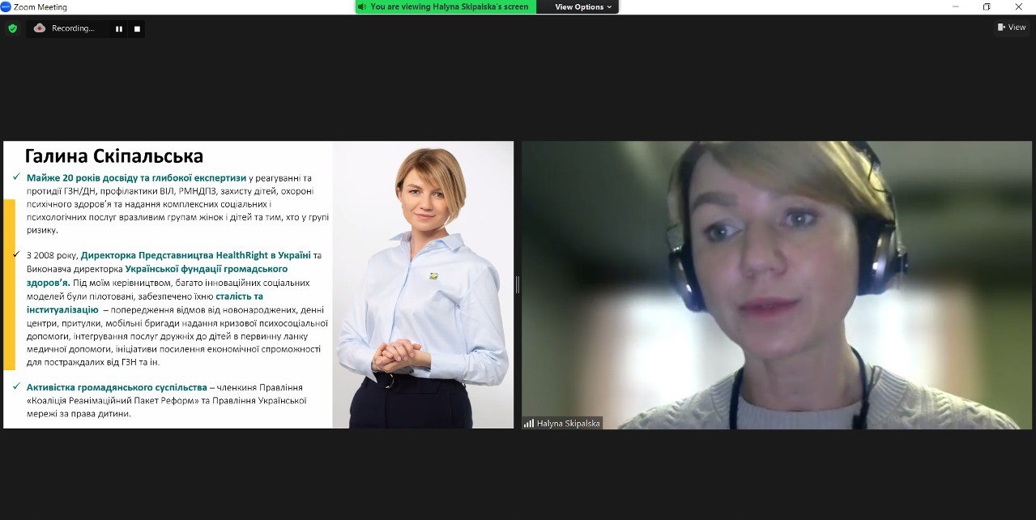Click signal bars icon beside Halyna Skipalska
This screenshot has height=520, width=1036.
tap(529, 423)
